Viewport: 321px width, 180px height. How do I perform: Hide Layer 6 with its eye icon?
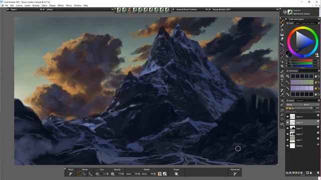pyautogui.click(x=287, y=116)
